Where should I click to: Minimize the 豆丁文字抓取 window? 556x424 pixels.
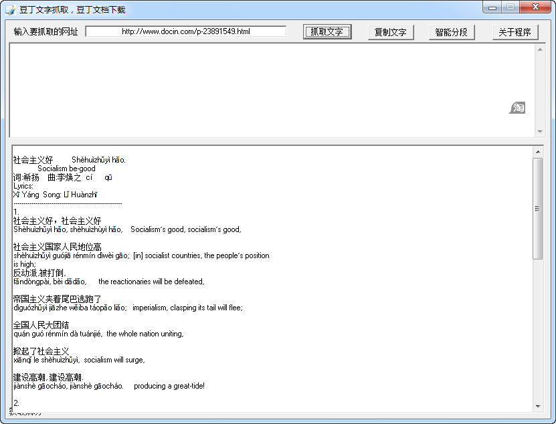(x=491, y=7)
